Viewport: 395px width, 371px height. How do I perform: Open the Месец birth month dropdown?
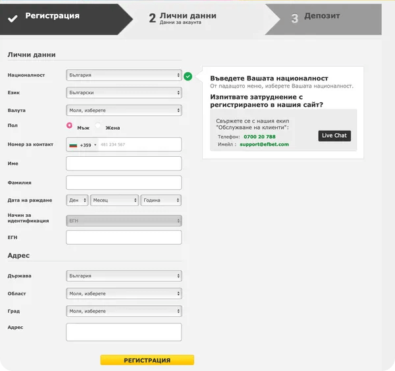(x=115, y=200)
